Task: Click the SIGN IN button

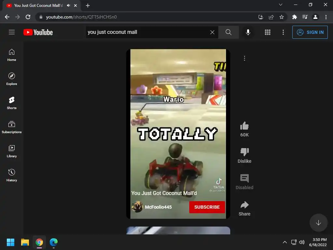Action: [310, 32]
